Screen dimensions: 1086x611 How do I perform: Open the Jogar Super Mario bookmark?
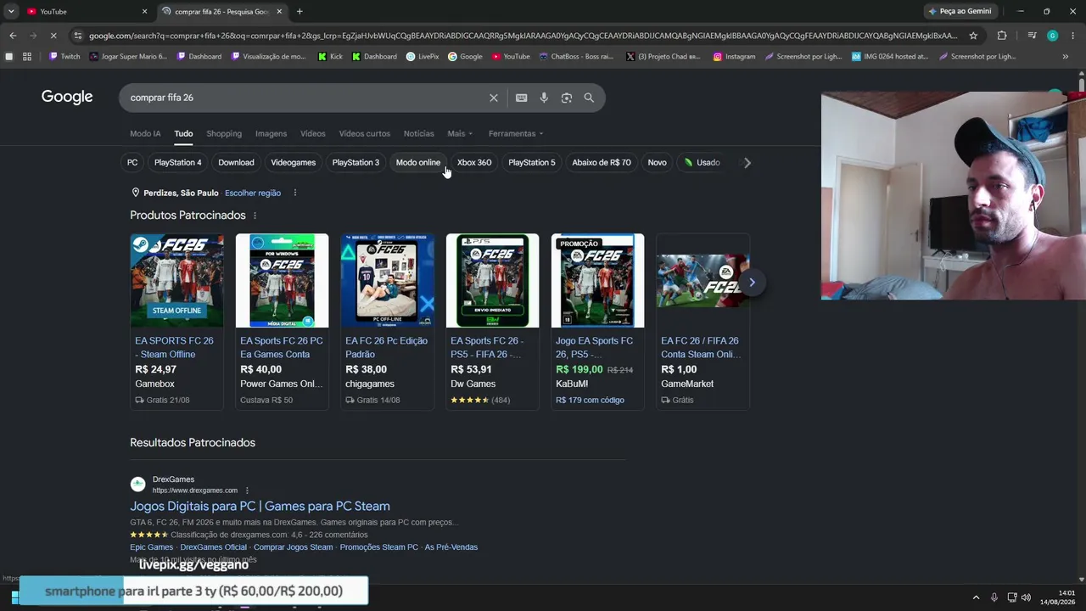[128, 57]
